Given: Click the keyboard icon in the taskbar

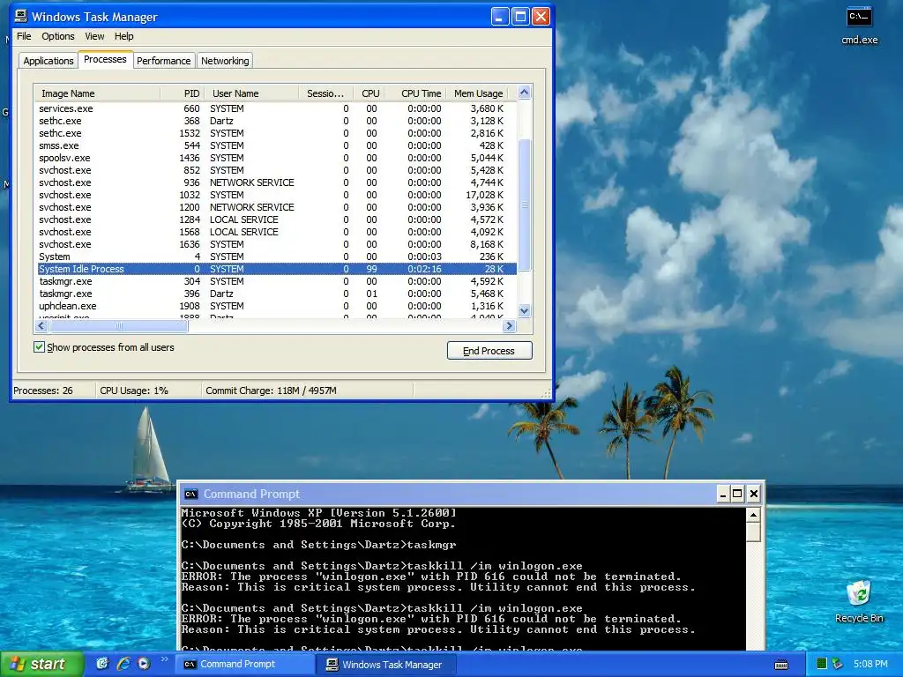Looking at the screenshot, I should click(x=781, y=665).
